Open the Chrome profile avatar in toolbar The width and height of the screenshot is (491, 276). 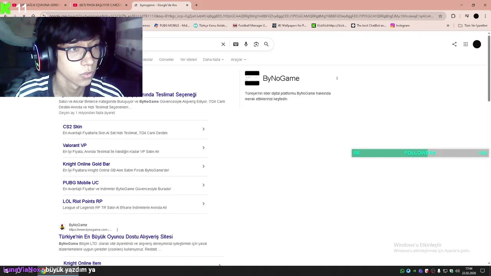point(476,16)
